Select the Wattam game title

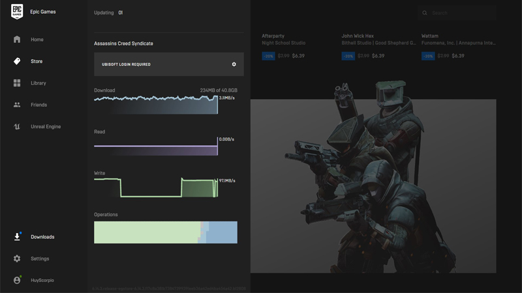click(x=430, y=36)
